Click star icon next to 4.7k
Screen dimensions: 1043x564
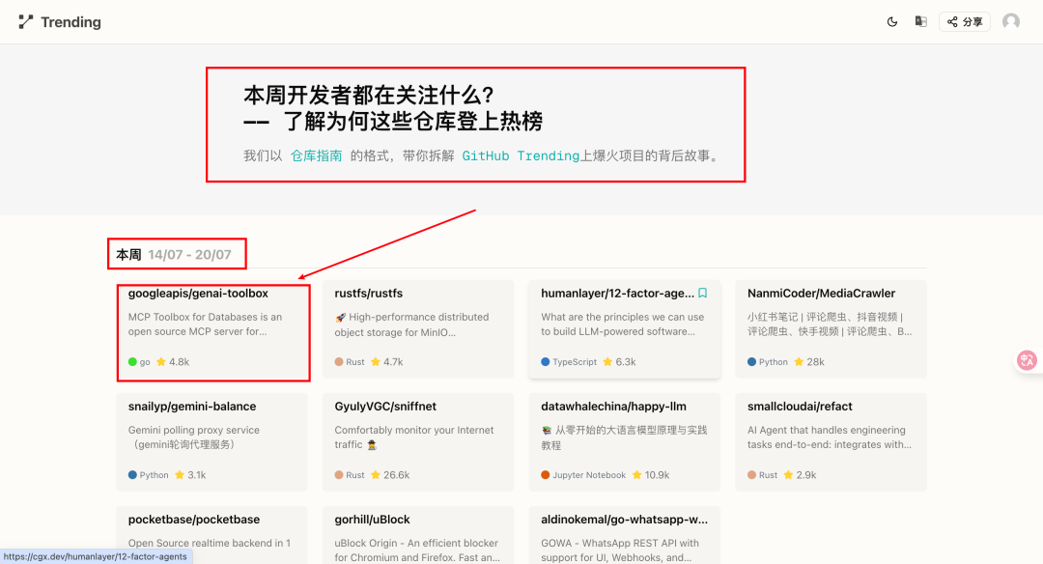[x=375, y=362]
